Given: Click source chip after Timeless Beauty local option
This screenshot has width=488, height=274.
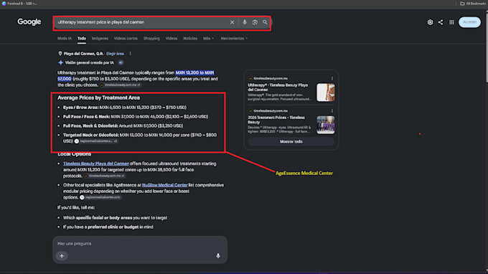Looking at the screenshot, I should pos(105,176).
